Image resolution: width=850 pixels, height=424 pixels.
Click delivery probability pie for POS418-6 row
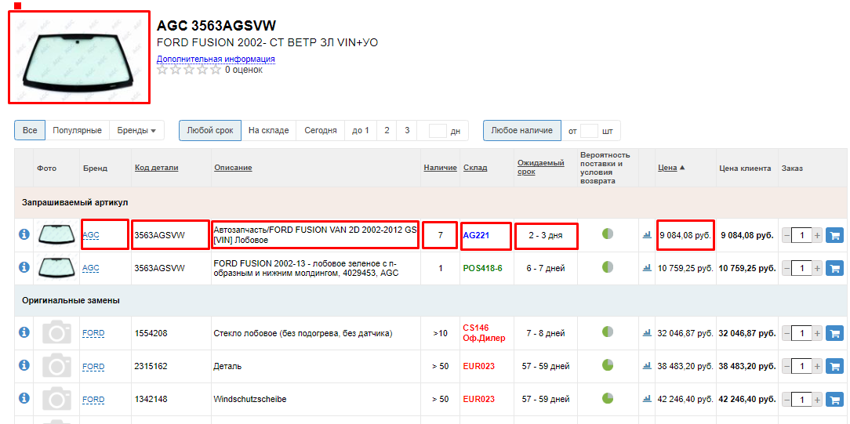(608, 267)
